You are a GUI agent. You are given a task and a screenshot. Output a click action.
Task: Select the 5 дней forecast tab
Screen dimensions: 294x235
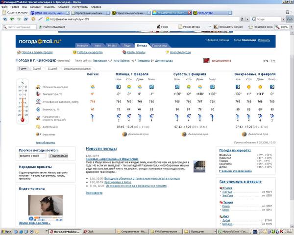point(37,69)
